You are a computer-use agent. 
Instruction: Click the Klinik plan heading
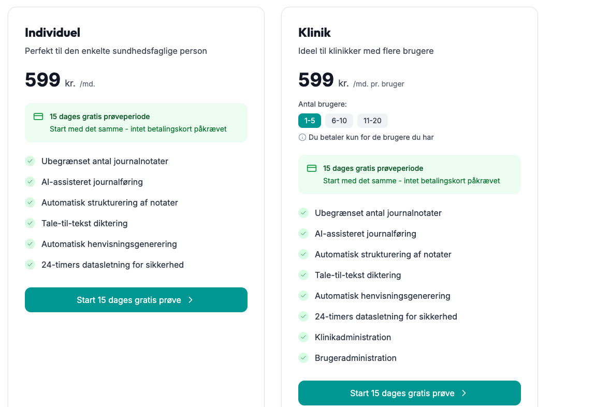pyautogui.click(x=314, y=33)
